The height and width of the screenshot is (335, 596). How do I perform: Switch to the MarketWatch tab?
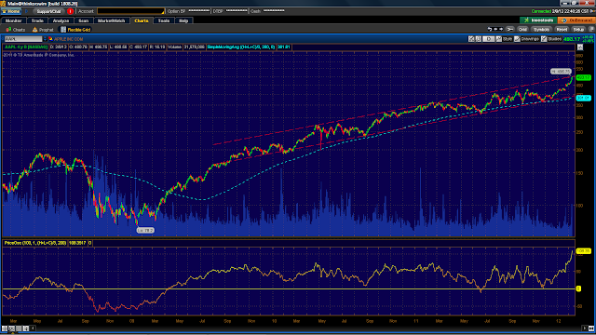[x=111, y=20]
